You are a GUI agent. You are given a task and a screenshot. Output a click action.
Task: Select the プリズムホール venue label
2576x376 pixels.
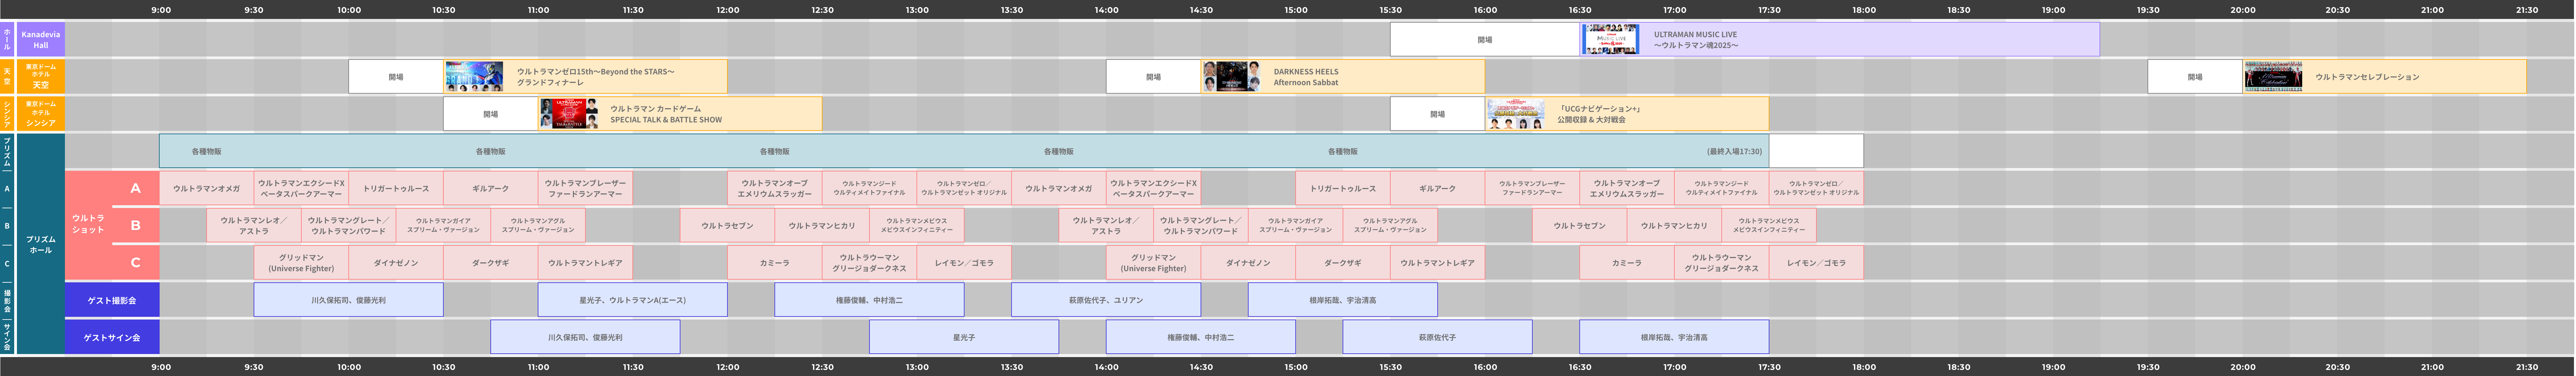pos(41,244)
